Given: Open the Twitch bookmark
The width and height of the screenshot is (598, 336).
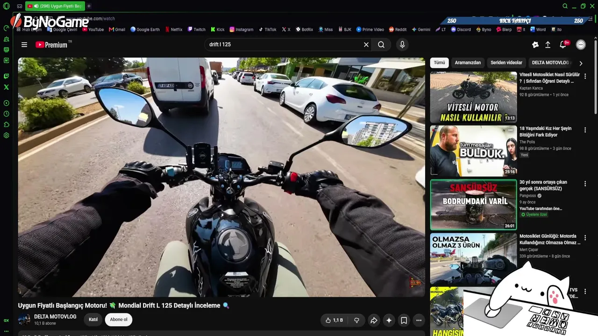Looking at the screenshot, I should pyautogui.click(x=196, y=29).
